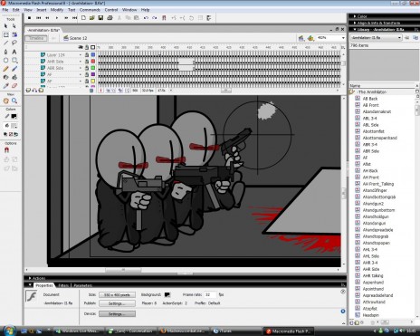The image size is (420, 336).
Task: Click the Save icon in main toolbar
Action: tap(100, 18)
